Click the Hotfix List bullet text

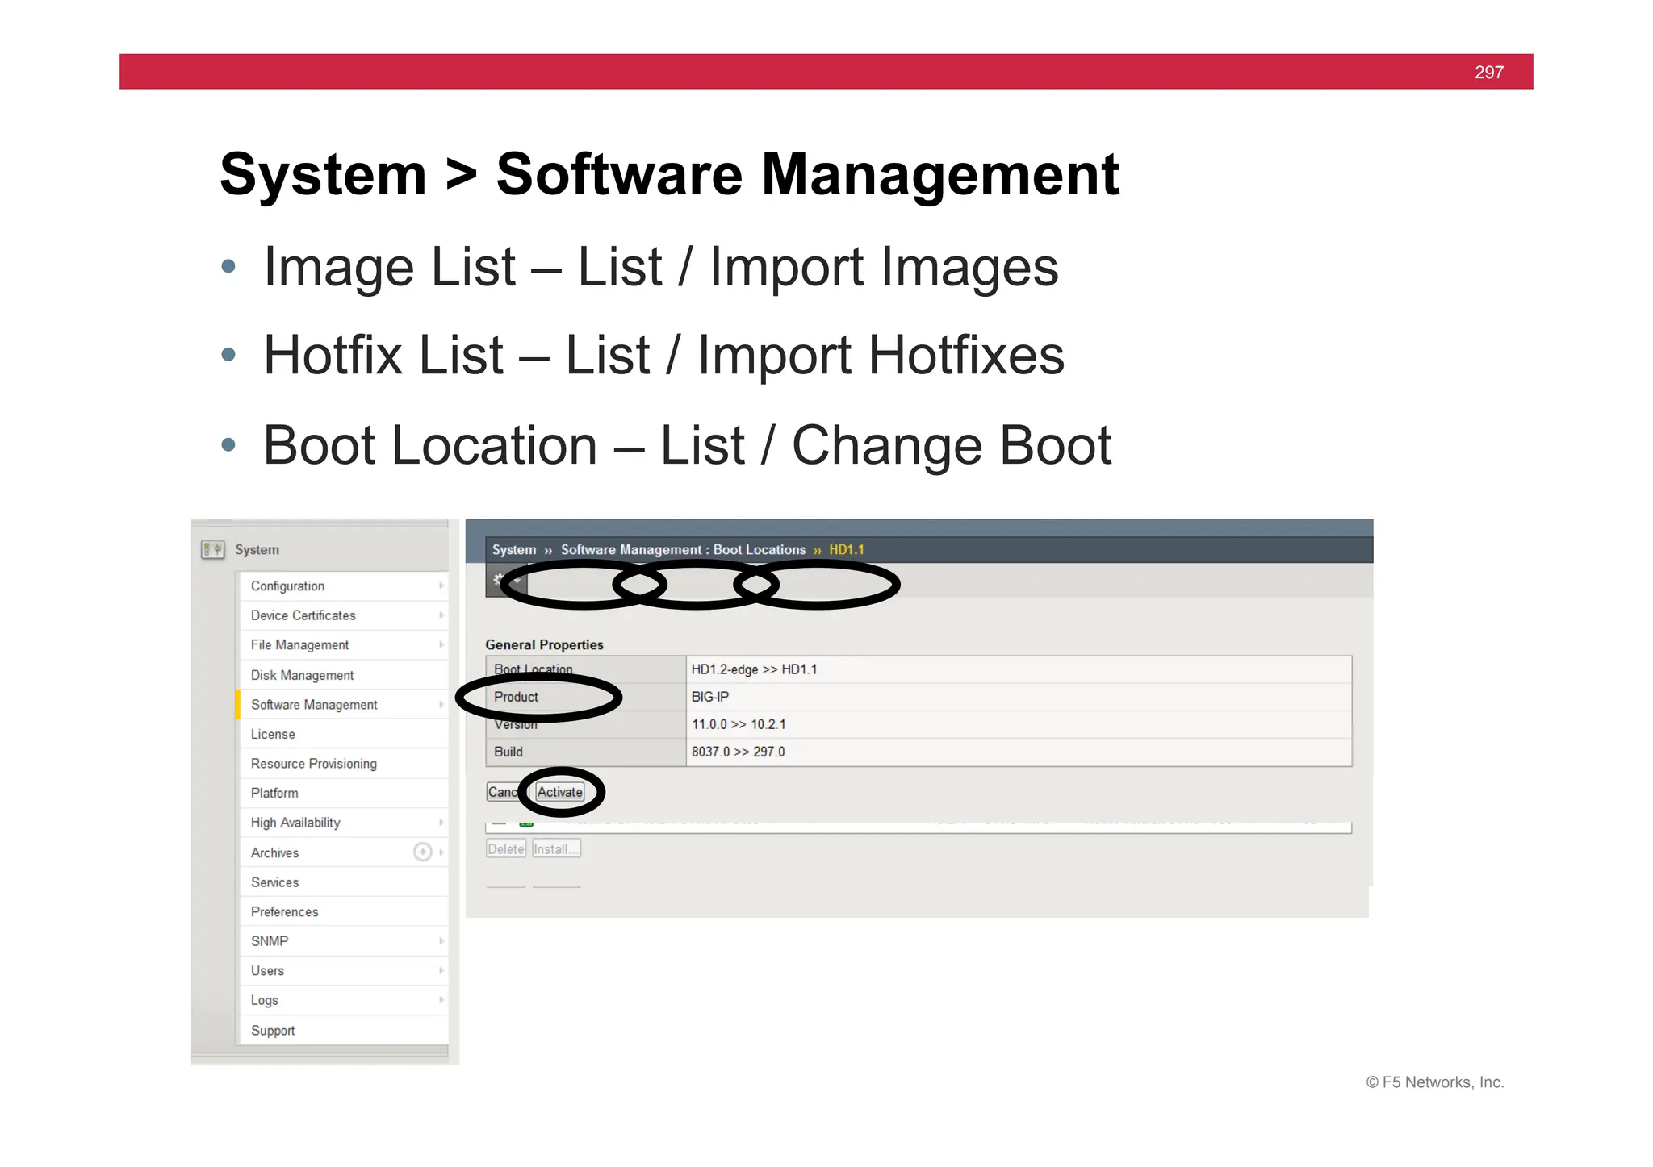pyautogui.click(x=664, y=355)
